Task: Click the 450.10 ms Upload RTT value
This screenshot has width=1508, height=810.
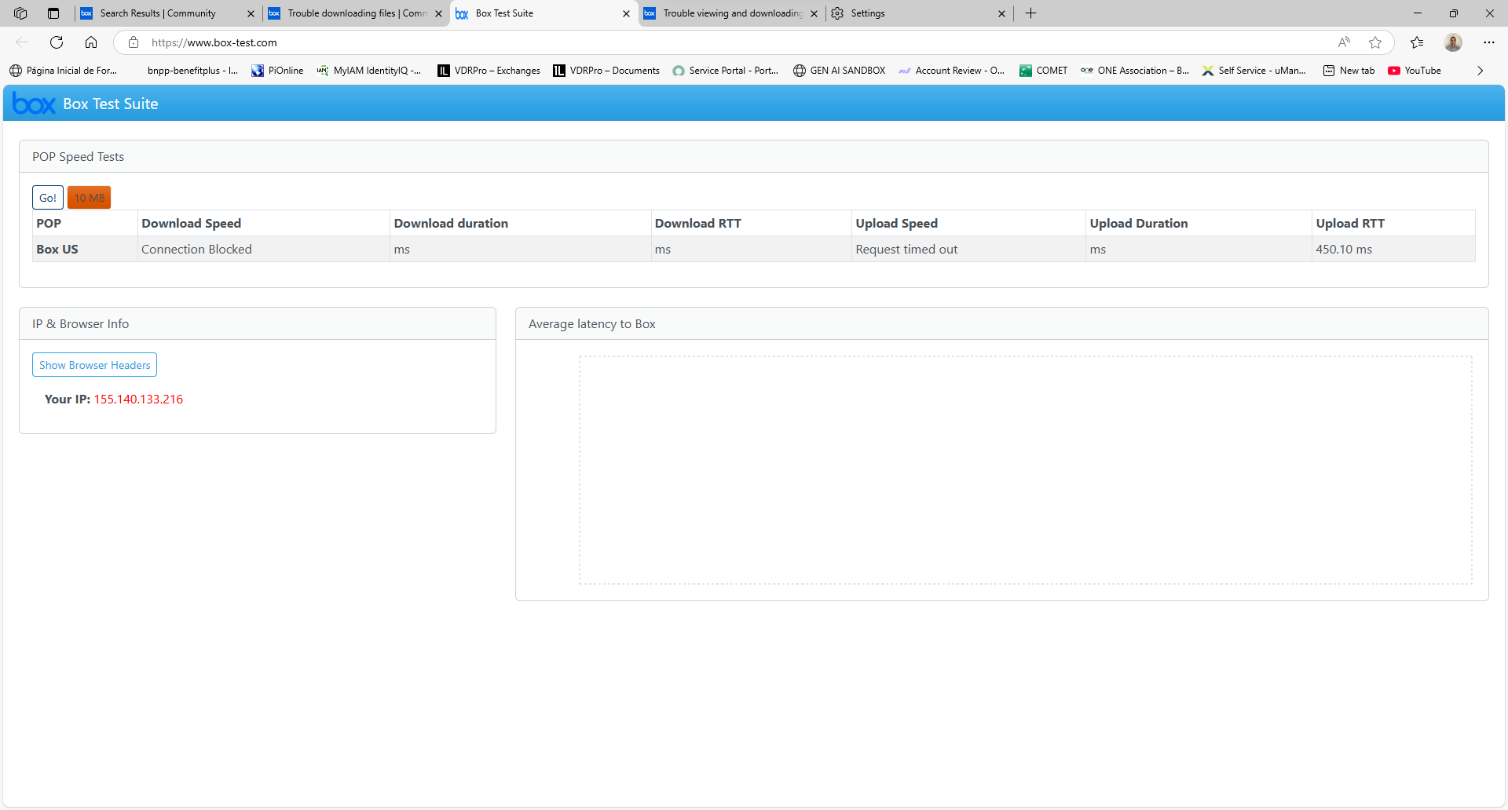Action: [x=1344, y=249]
